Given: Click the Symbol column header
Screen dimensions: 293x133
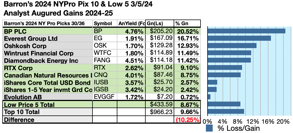Looking at the screenshot, I should tap(103, 23).
